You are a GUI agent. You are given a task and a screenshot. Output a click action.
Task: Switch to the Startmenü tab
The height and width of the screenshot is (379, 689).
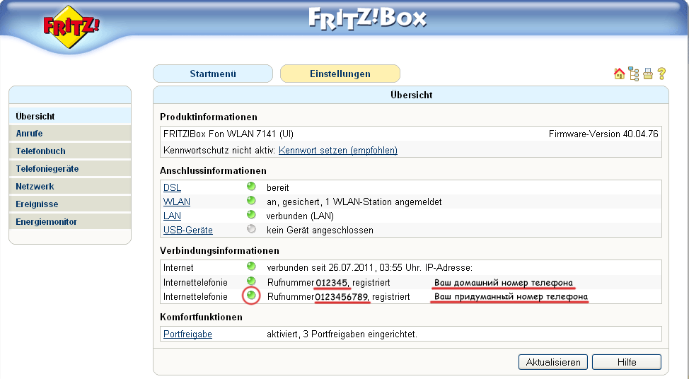tap(213, 74)
